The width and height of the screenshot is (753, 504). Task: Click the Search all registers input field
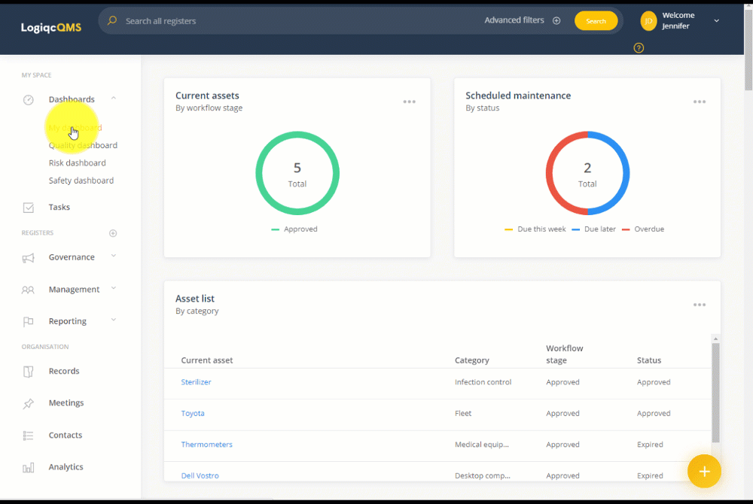point(226,20)
